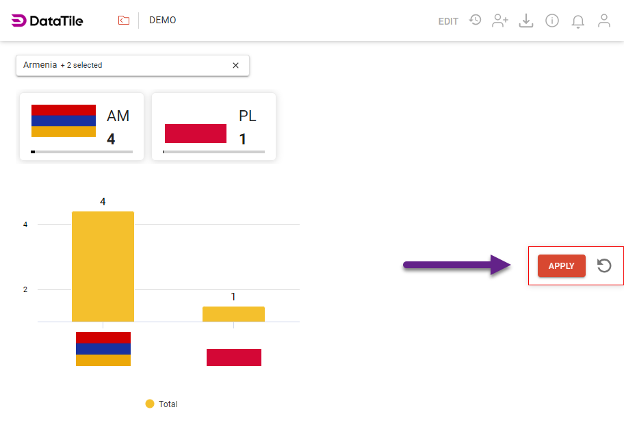624x429 pixels.
Task: Select the AM Armenia tile card
Action: 81,127
